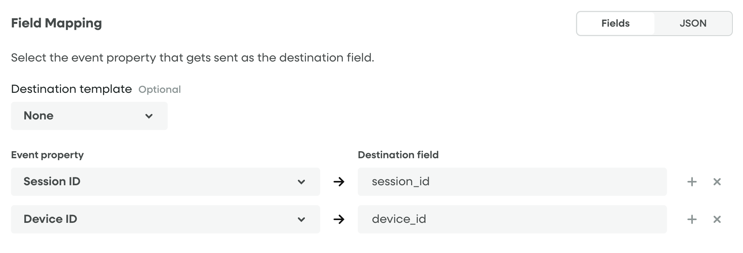Click the session_id destination field input
This screenshot has width=743, height=253.
click(512, 182)
